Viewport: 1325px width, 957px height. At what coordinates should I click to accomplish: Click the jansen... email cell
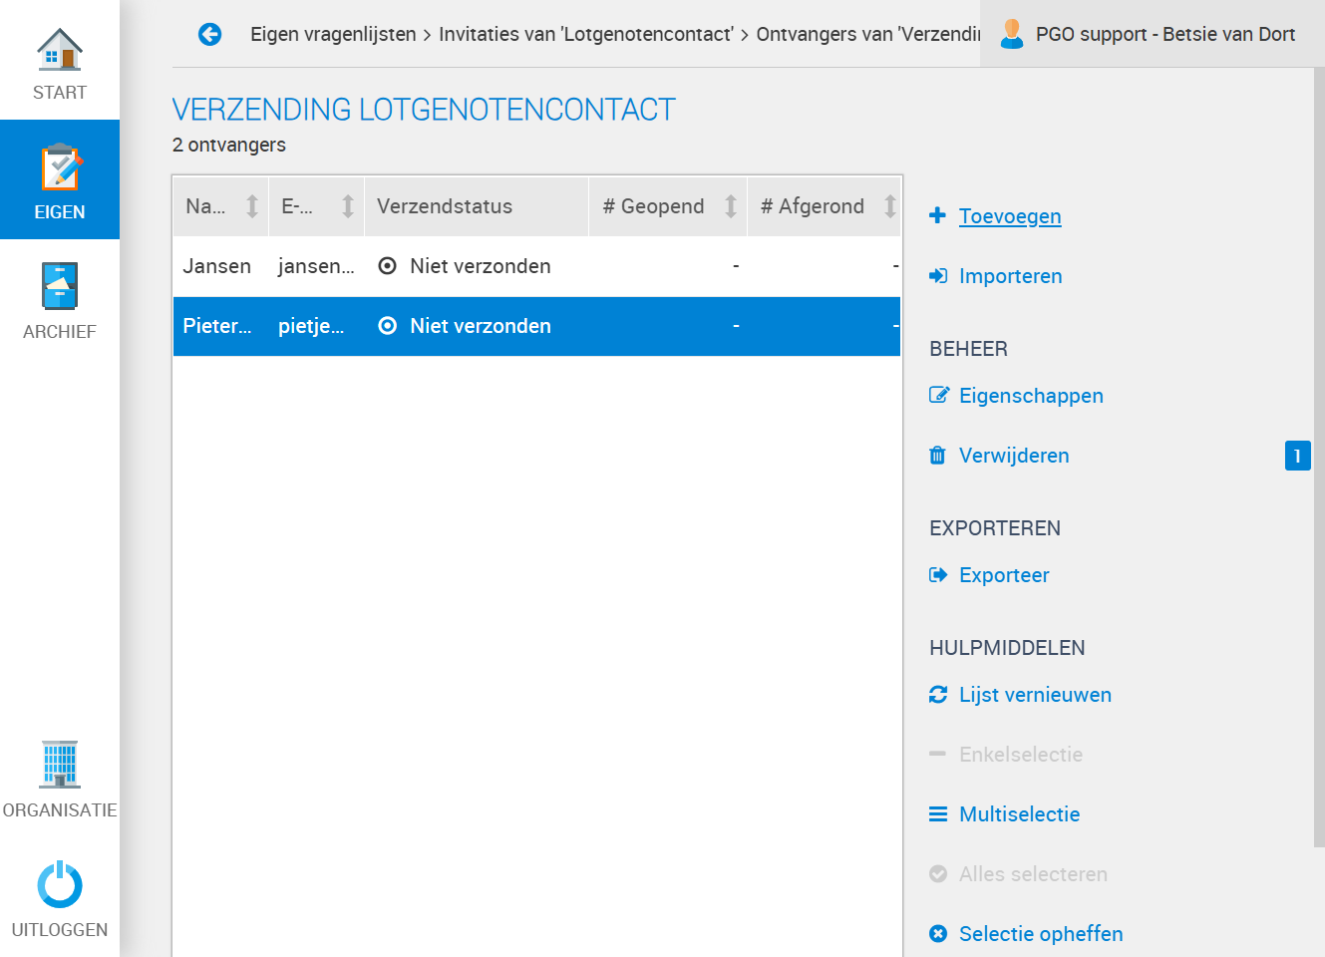click(x=316, y=266)
